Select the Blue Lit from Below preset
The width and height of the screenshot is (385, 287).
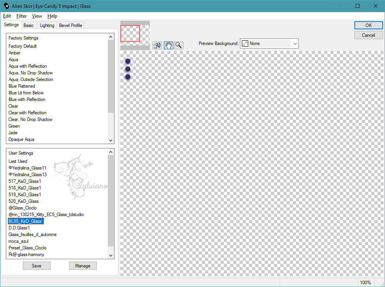[26, 93]
